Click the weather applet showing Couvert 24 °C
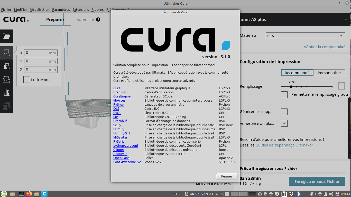Screen dimensions: 351x197 tap(204, 194)
